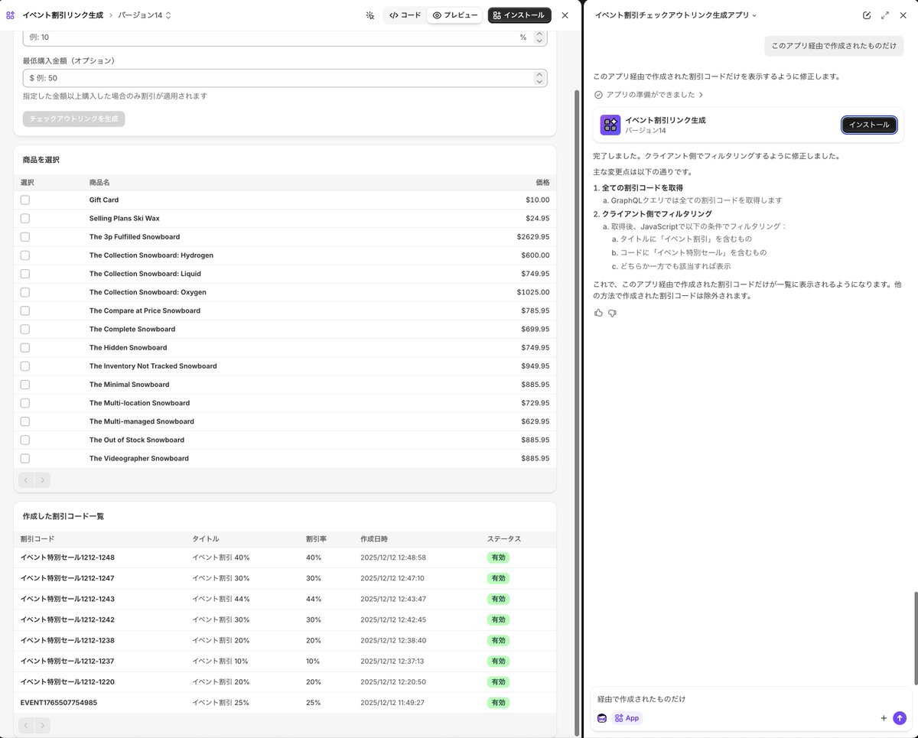The image size is (918, 738).
Task: Go to previous page of discount codes
Action: point(26,725)
